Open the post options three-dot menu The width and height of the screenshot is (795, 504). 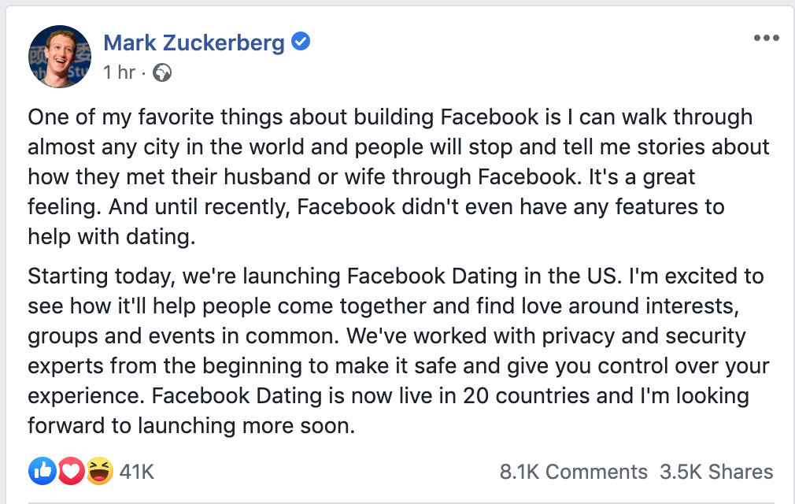pos(765,39)
